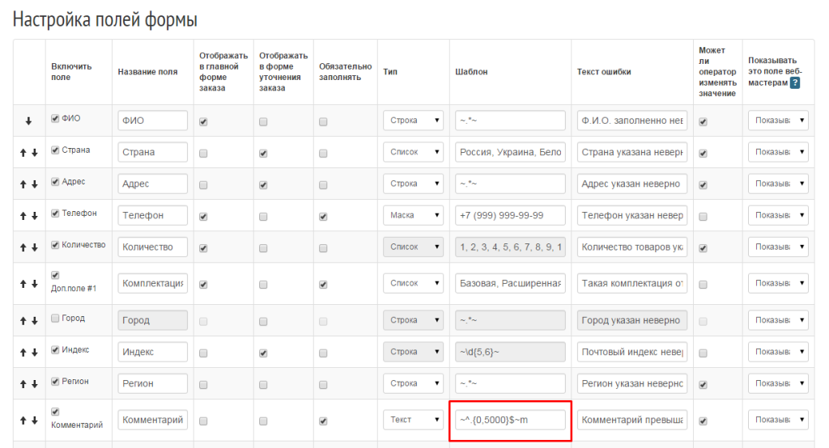Open the type dropdown showing Маска
Image resolution: width=829 pixels, height=448 pixels.
pos(413,215)
